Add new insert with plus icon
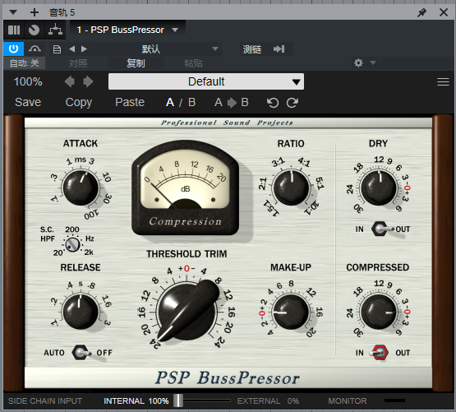The width and height of the screenshot is (456, 412). pos(35,12)
